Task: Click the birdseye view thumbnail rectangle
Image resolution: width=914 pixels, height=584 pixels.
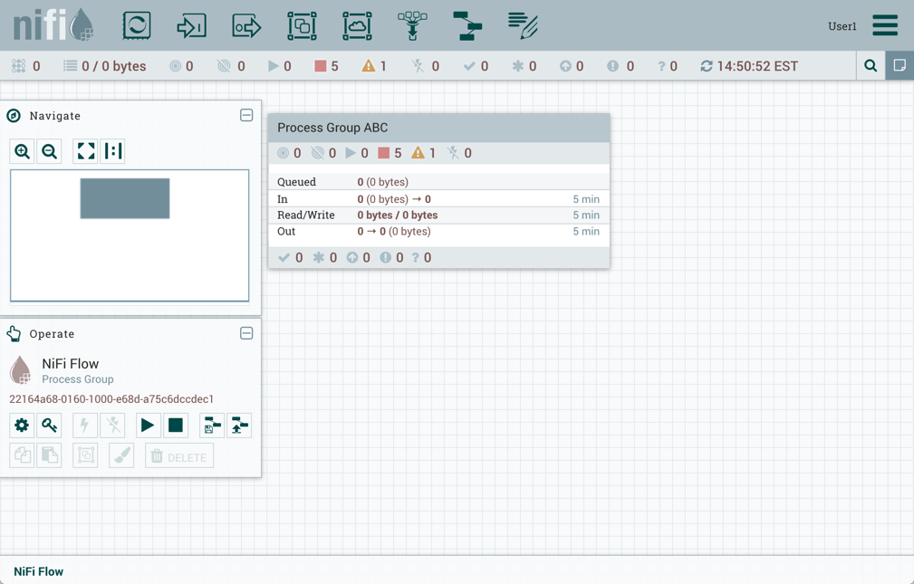Action: pos(125,198)
